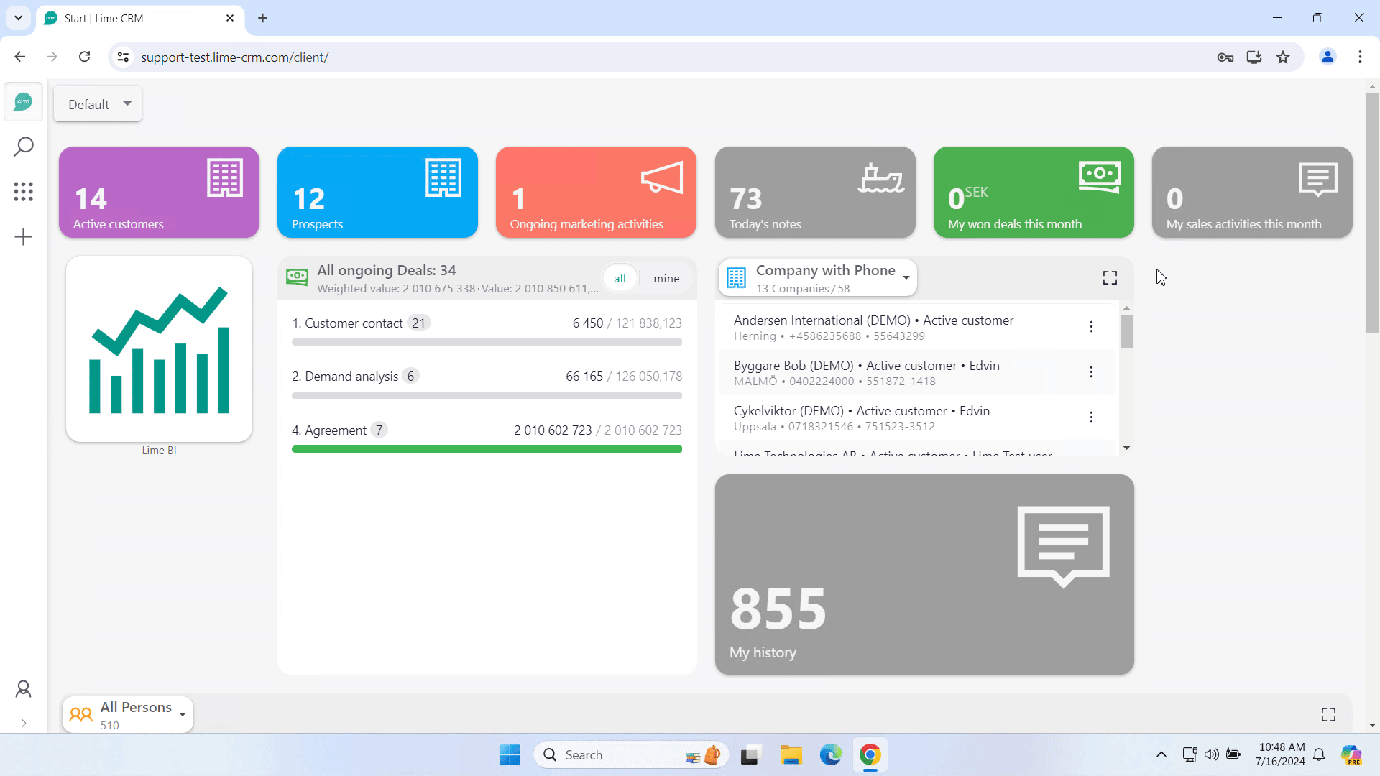Open the All Persons filter dropdown

128,715
